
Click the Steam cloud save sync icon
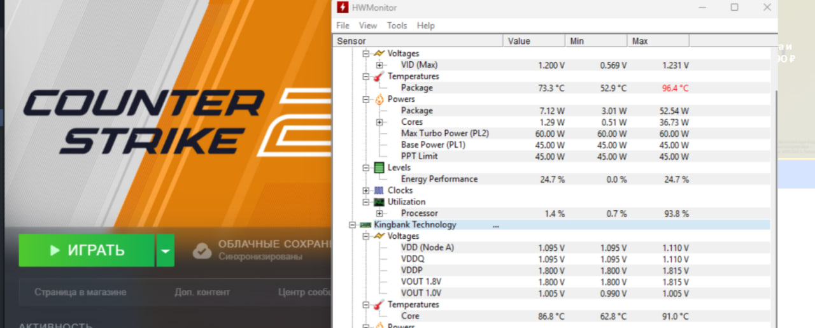coord(202,250)
